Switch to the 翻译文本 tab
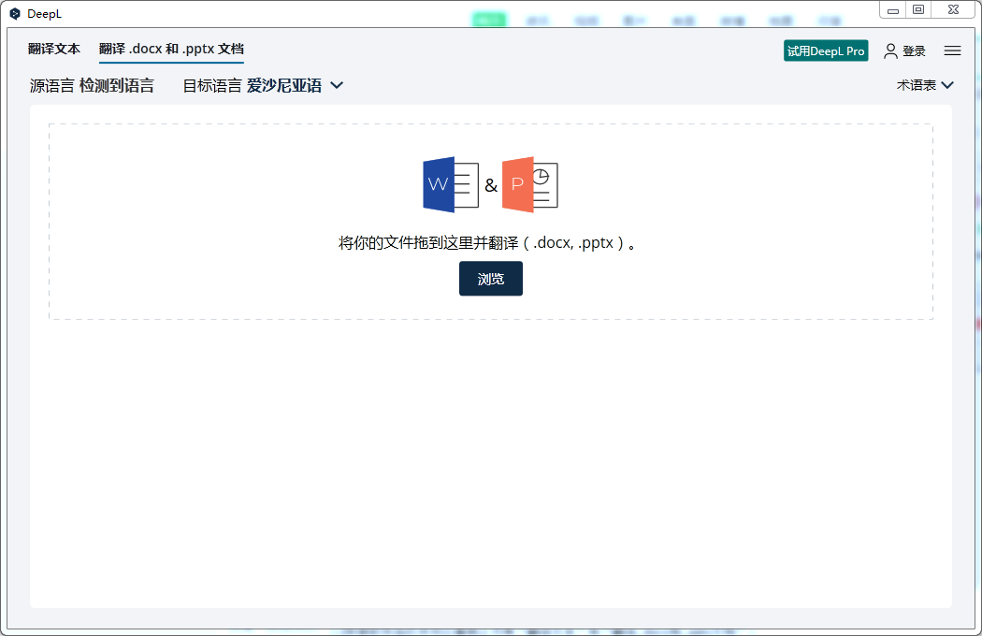The image size is (982, 636). click(x=53, y=49)
